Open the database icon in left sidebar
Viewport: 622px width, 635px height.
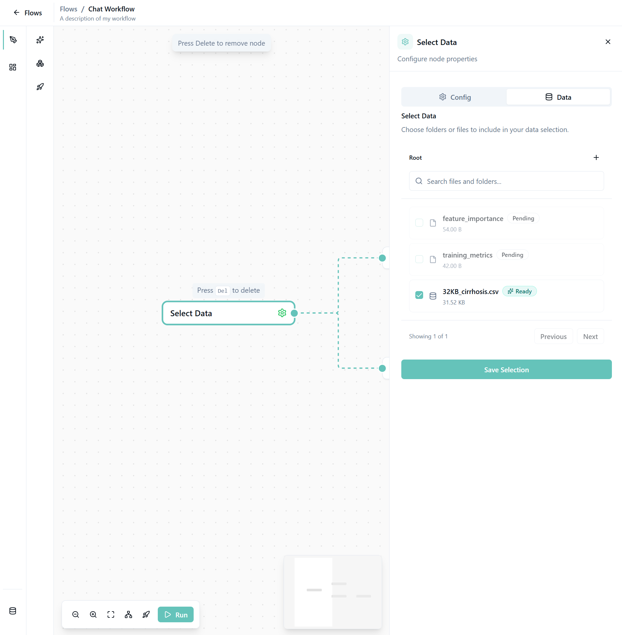[x=13, y=611]
